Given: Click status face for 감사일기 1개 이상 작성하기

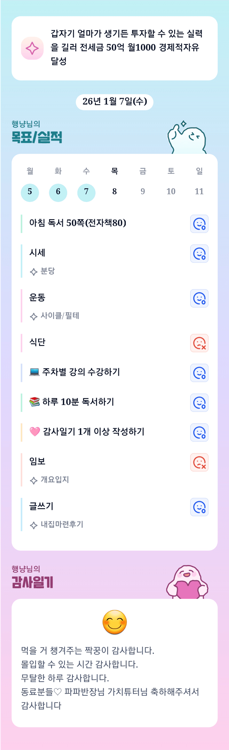Looking at the screenshot, I should (x=199, y=433).
